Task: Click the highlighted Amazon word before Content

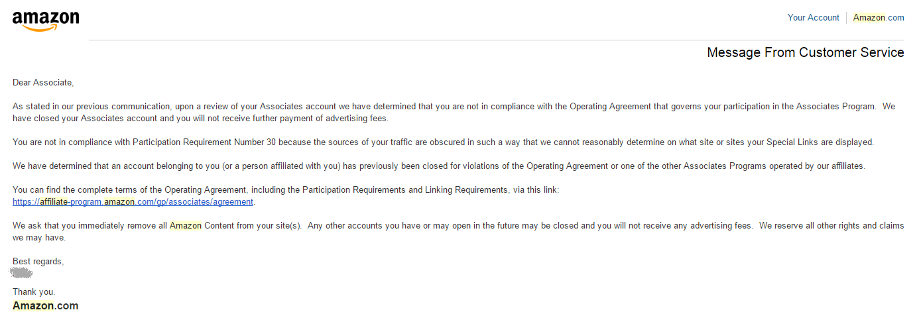Action: (186, 226)
